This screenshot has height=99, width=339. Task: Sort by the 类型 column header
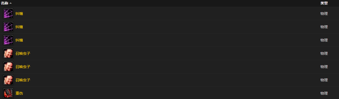point(324,3)
